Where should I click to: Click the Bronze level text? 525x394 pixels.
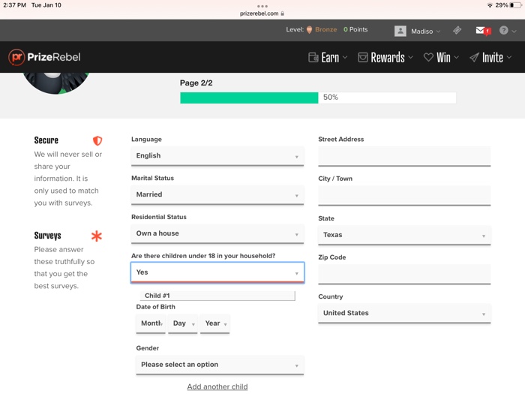pyautogui.click(x=325, y=29)
